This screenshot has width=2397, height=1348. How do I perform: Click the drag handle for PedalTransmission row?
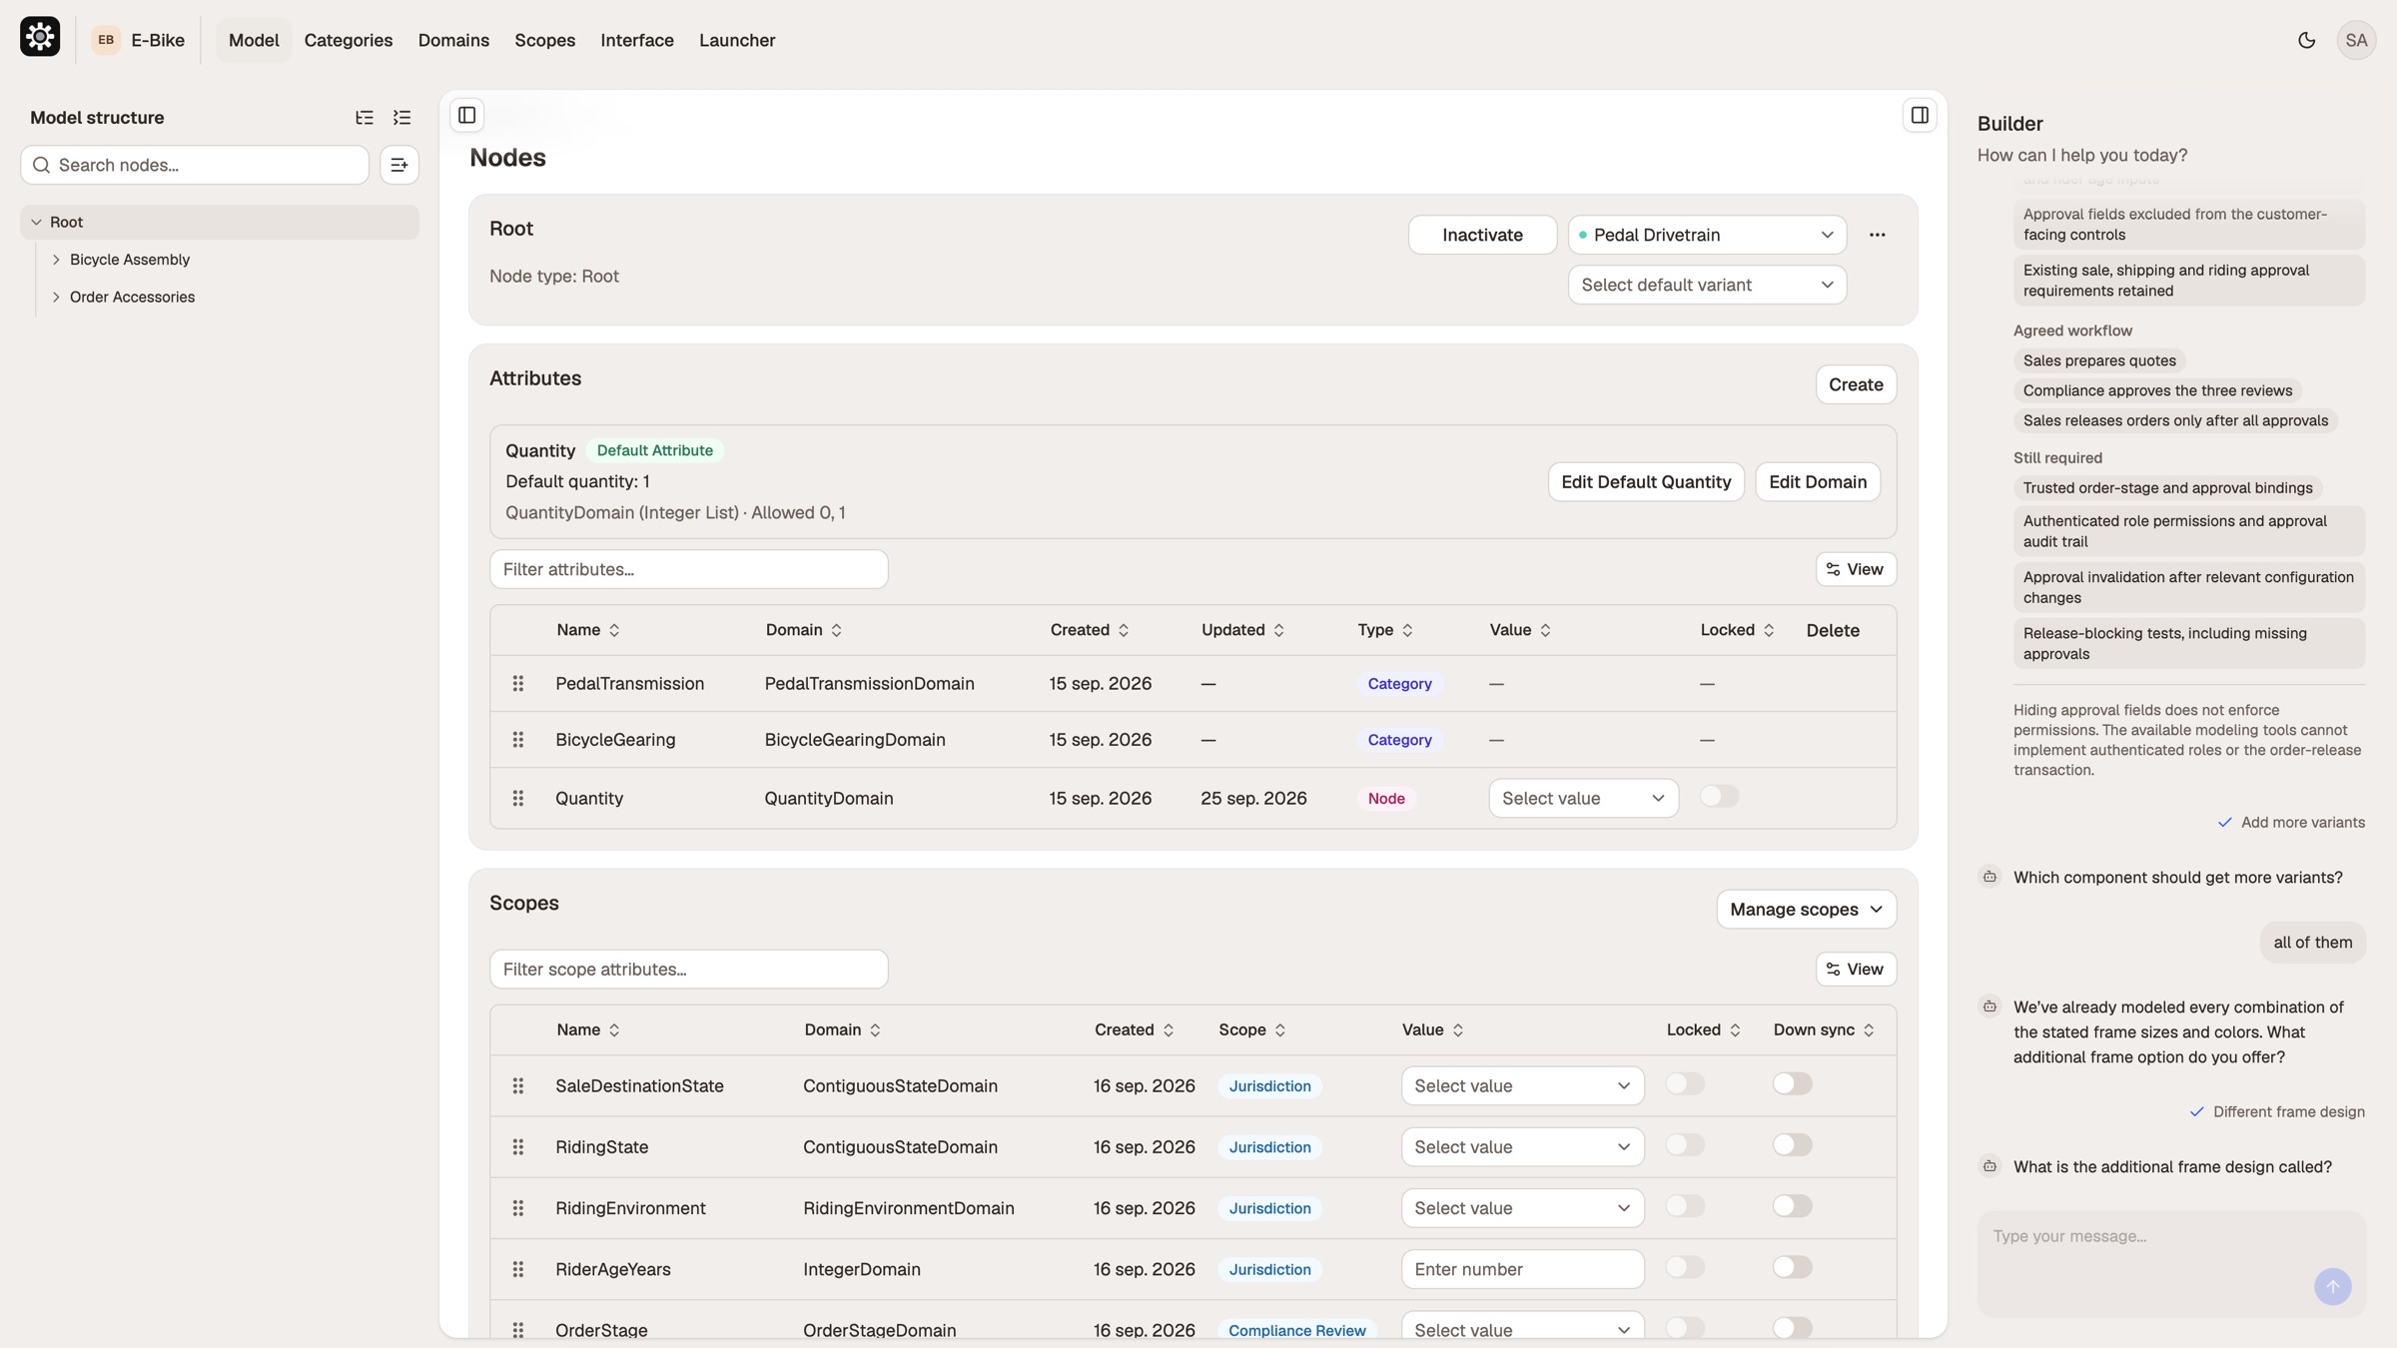pos(517,684)
